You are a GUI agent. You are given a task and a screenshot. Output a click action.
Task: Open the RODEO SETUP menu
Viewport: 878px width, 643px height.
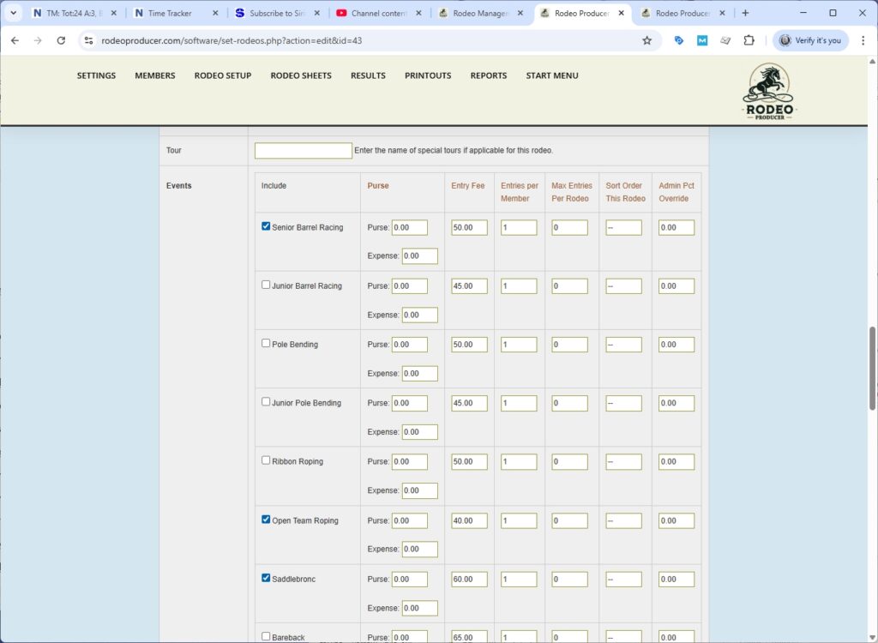pos(223,75)
